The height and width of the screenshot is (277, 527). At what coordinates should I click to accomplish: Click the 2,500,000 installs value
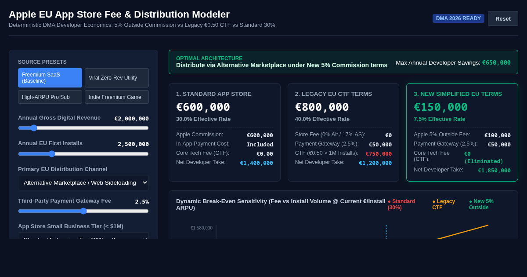click(x=133, y=144)
